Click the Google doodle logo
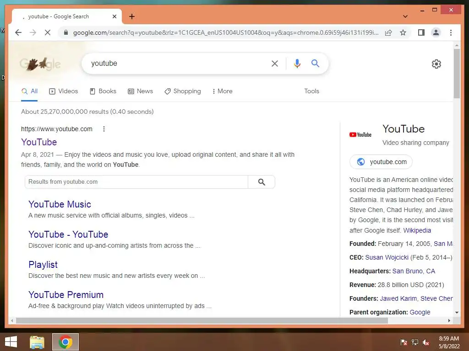The width and height of the screenshot is (469, 351). pos(40,64)
